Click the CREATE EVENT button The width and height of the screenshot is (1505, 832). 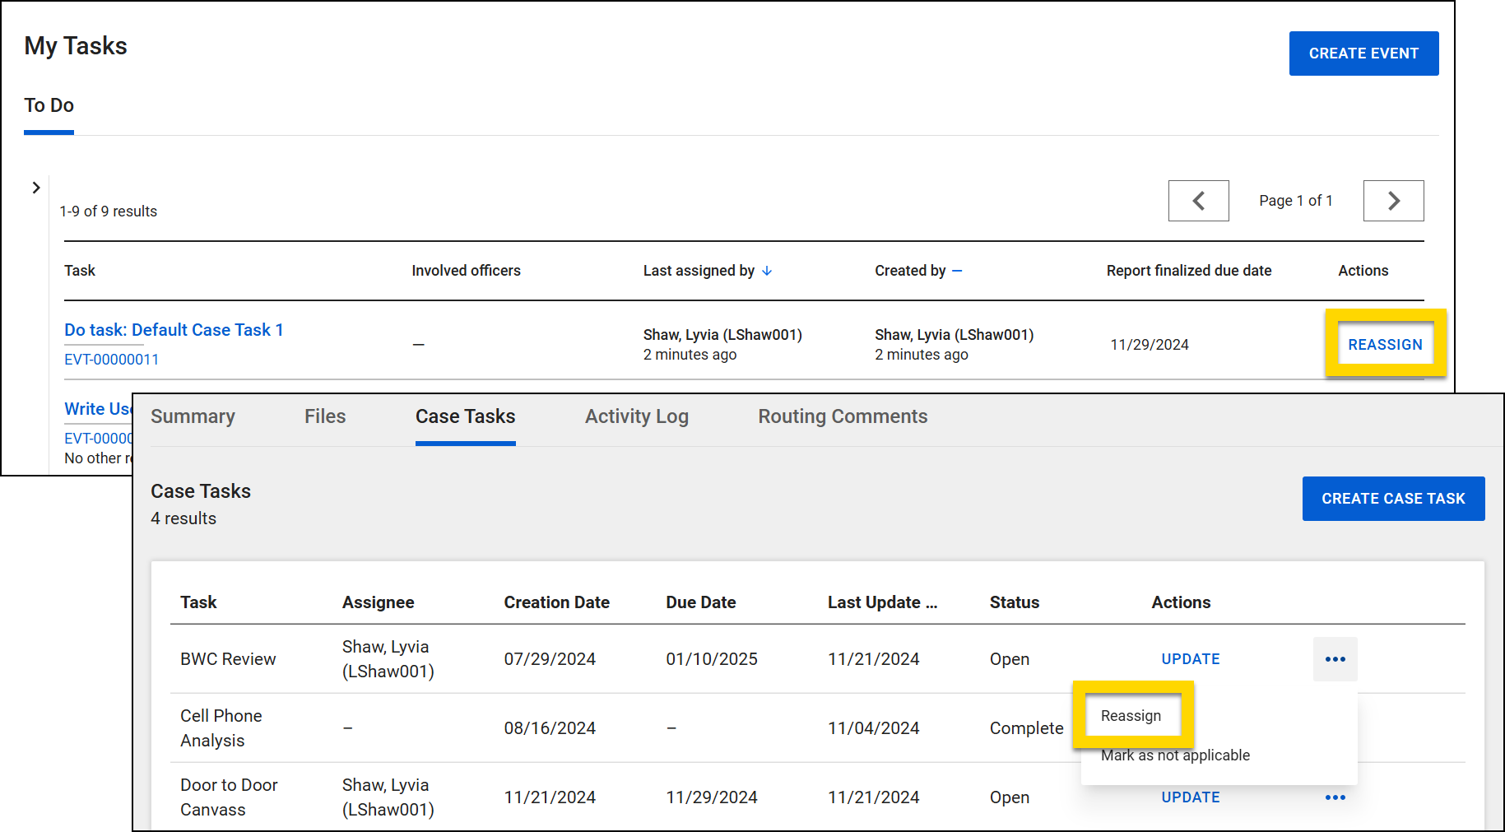click(1363, 53)
